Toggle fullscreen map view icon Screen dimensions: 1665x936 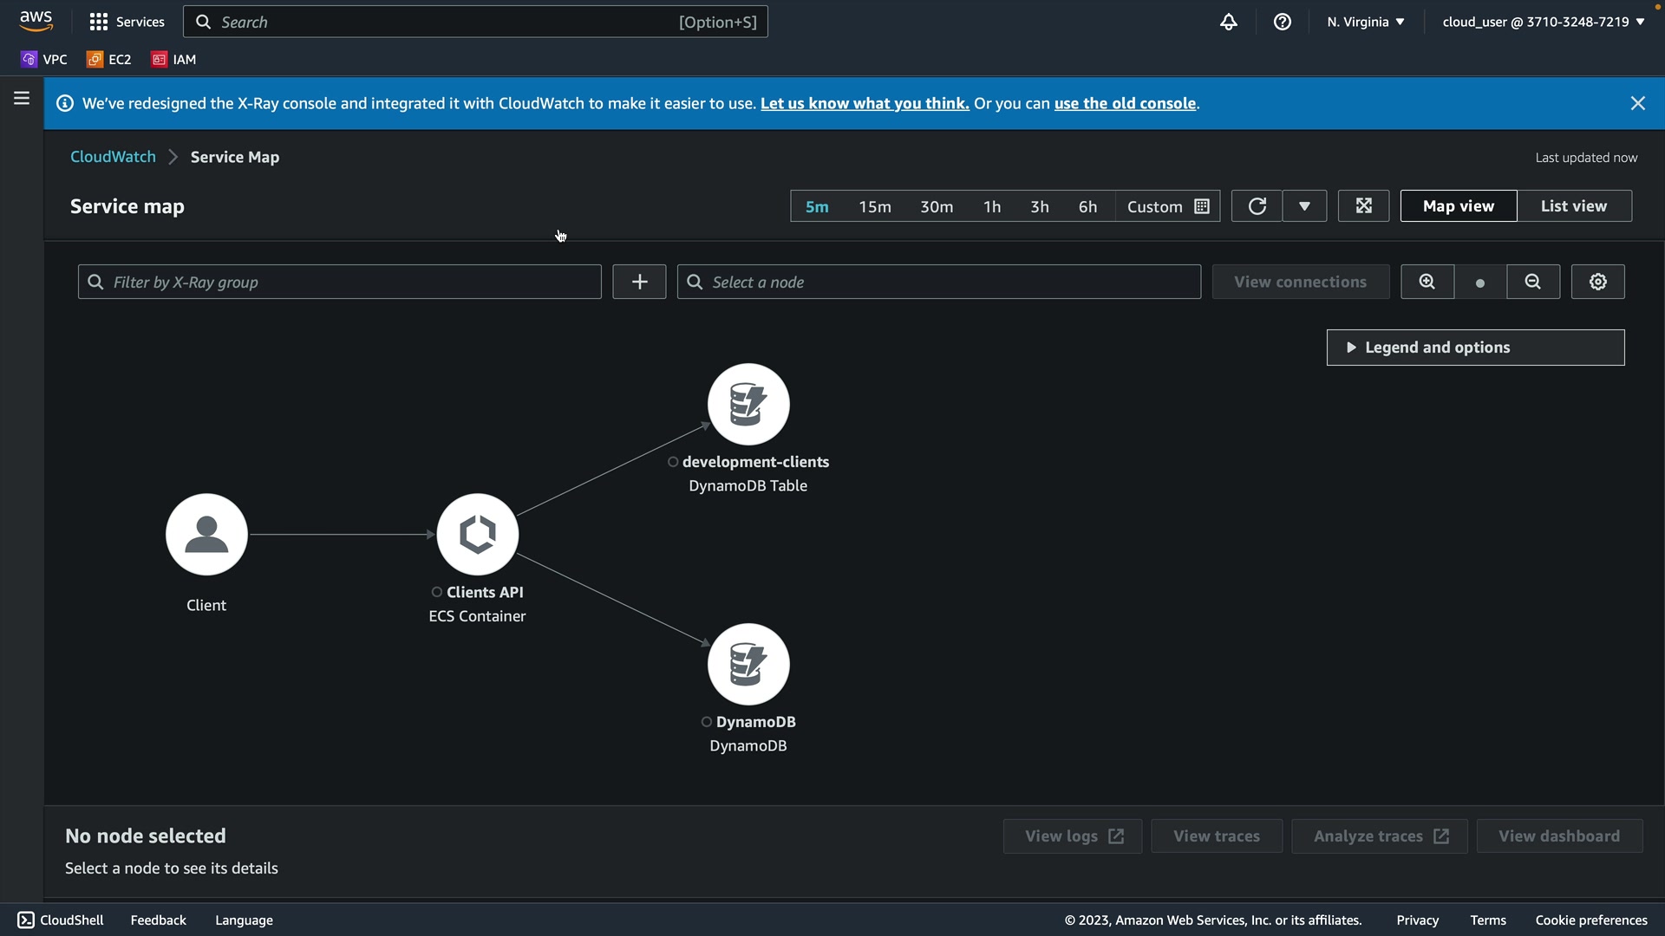coord(1363,206)
